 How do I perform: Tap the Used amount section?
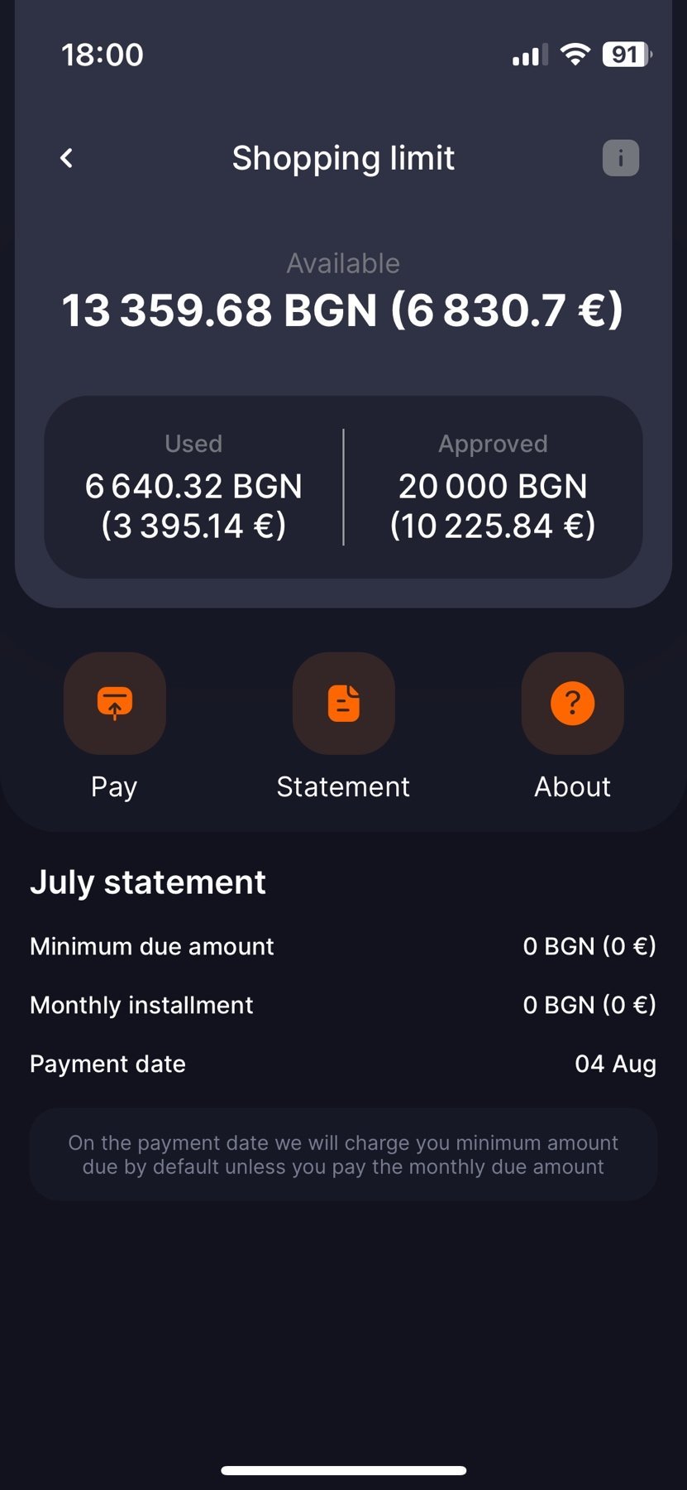coord(193,488)
